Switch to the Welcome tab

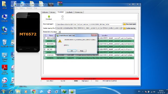click(45, 12)
